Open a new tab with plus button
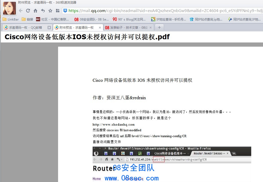The height and width of the screenshot is (182, 263). (159, 27)
